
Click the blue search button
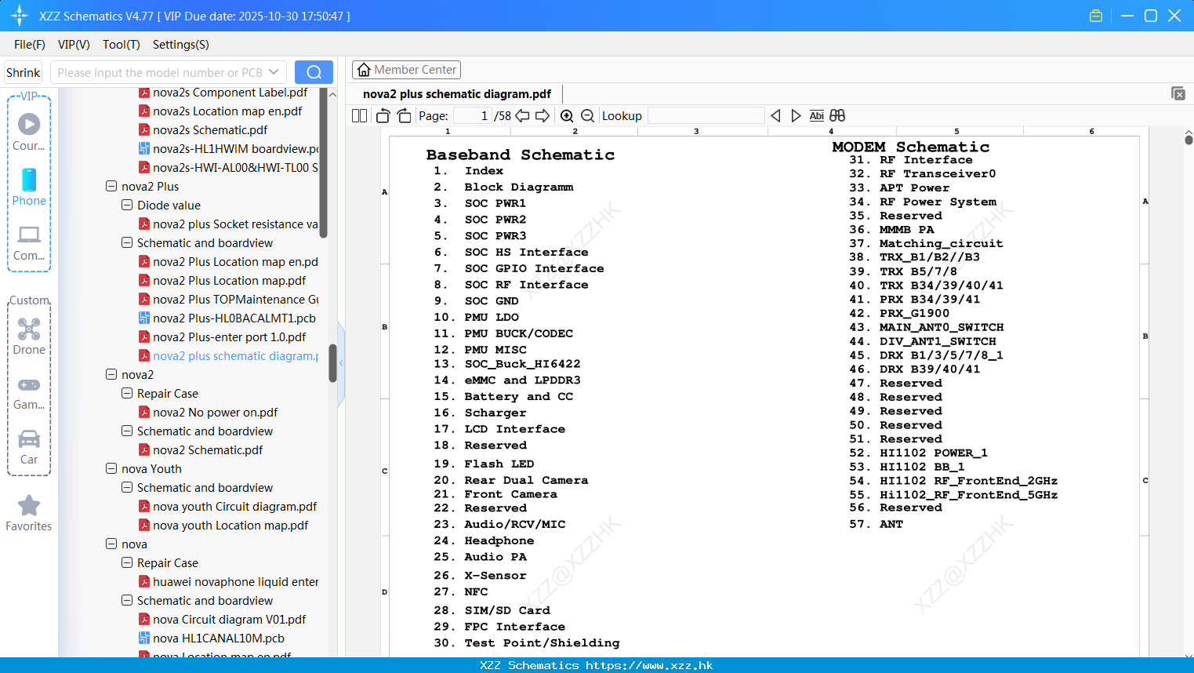(x=314, y=72)
